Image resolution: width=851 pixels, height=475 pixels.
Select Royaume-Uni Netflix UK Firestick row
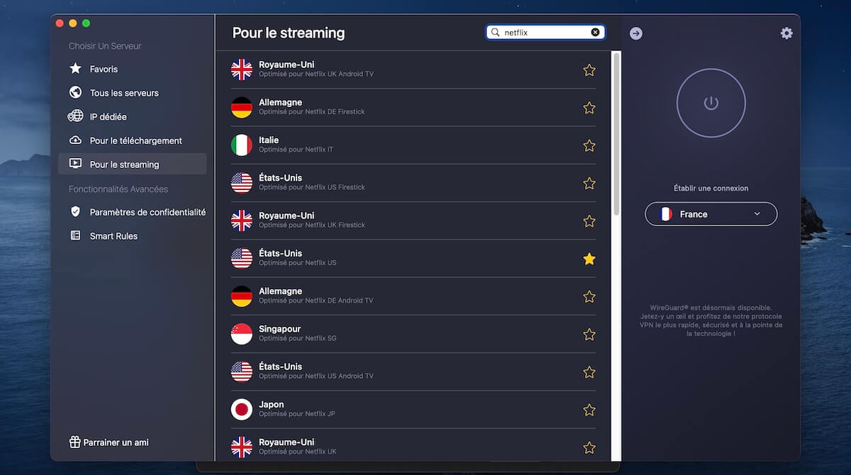[x=413, y=220]
